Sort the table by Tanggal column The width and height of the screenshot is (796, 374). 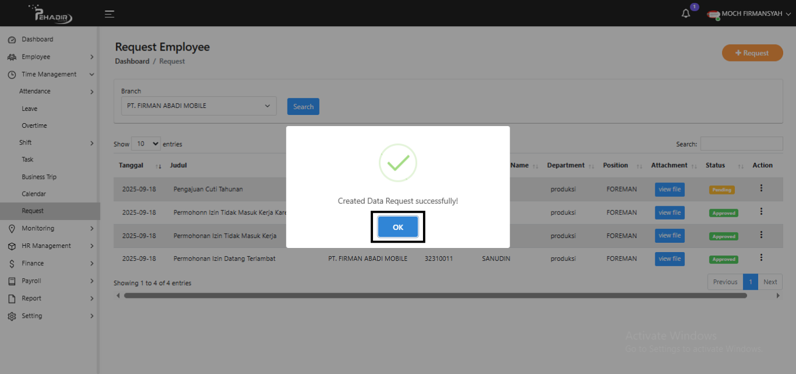[x=140, y=166]
